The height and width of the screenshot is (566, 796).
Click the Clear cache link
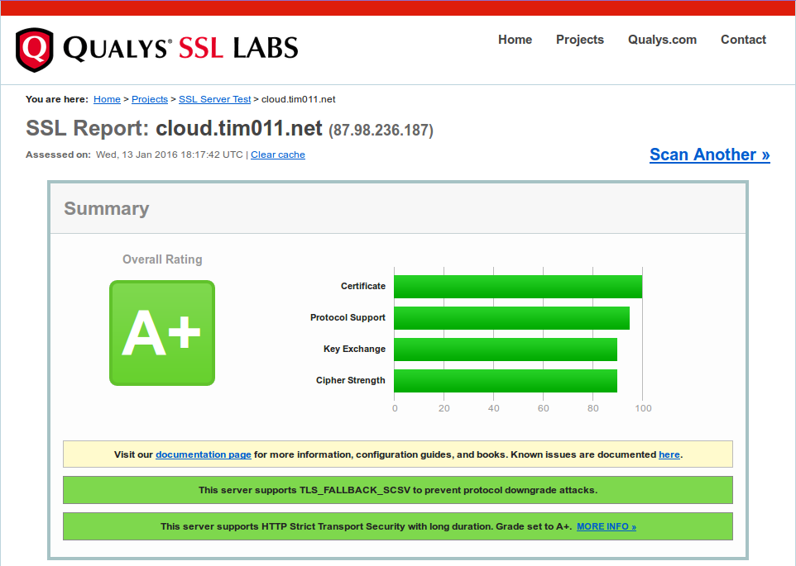pyautogui.click(x=278, y=155)
